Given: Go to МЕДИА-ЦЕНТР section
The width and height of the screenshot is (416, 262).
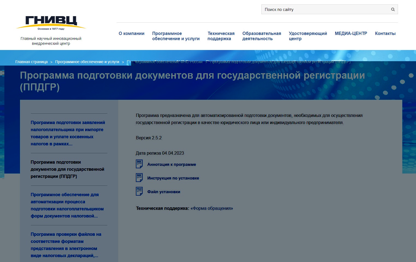Looking at the screenshot, I should (351, 33).
